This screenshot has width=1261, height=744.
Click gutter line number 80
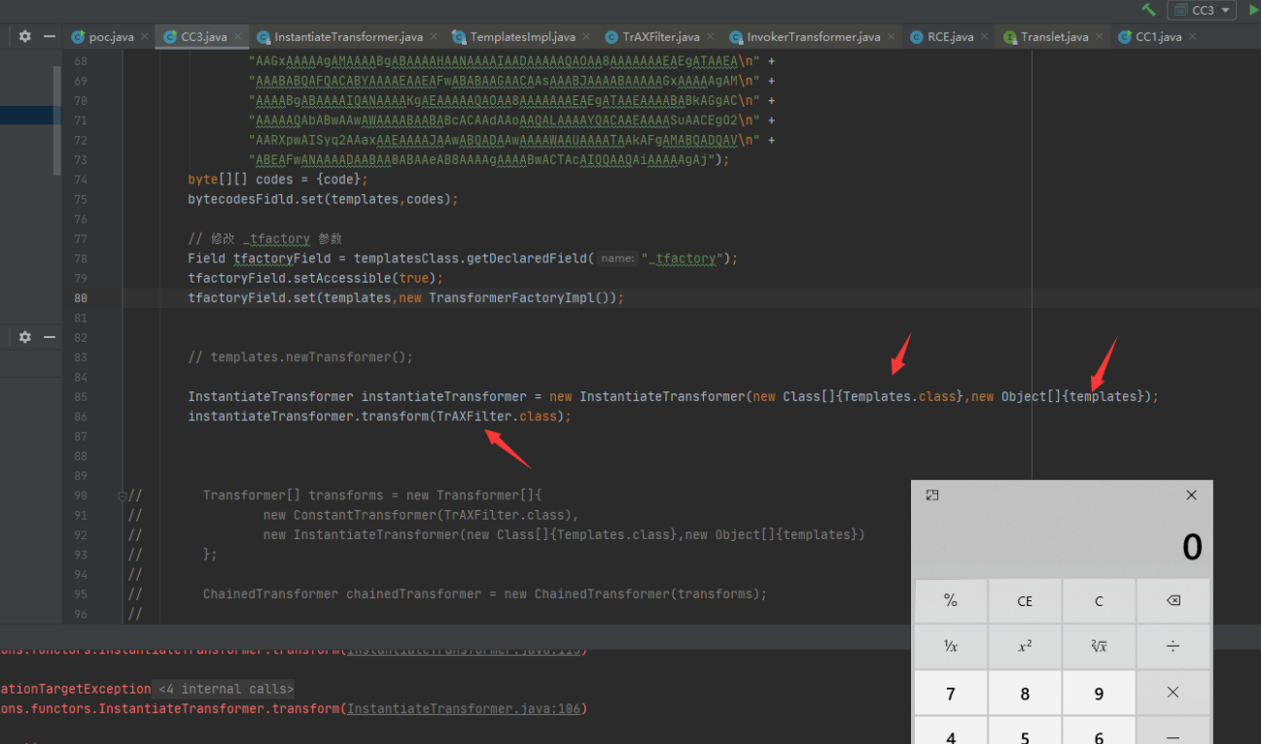(x=81, y=298)
